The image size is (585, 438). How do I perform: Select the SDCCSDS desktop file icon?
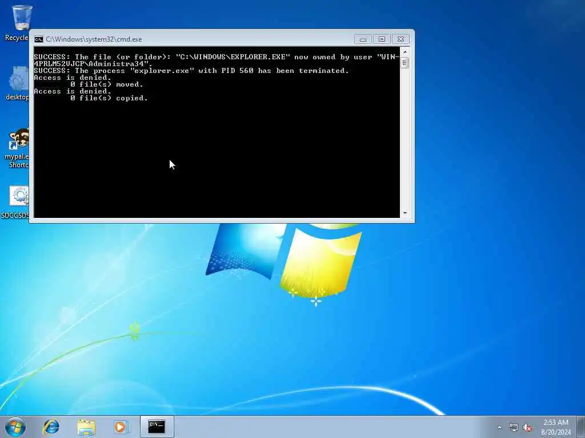(x=15, y=202)
